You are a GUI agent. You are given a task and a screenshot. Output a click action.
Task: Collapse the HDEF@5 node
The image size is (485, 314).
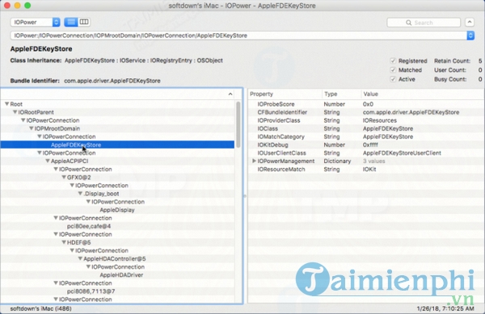click(64, 242)
